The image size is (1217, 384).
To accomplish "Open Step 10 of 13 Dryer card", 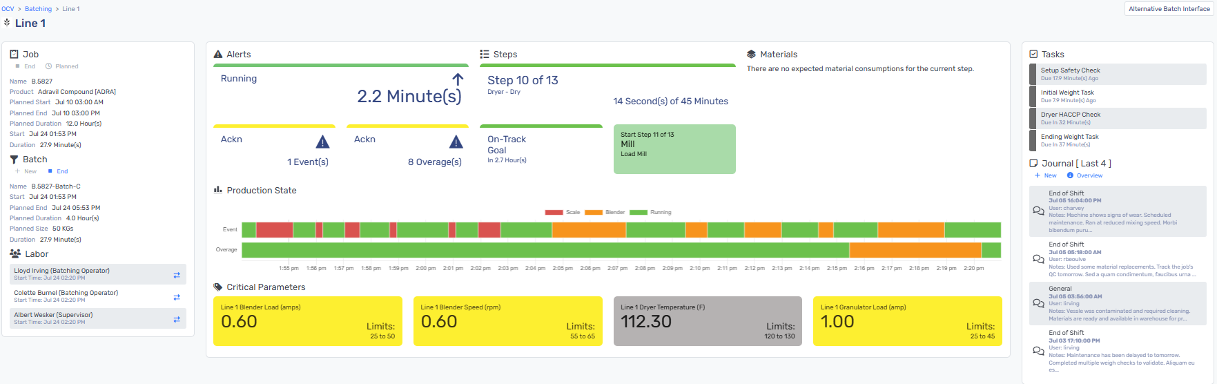I will (x=607, y=90).
